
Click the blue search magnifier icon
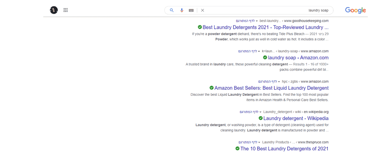point(172,10)
